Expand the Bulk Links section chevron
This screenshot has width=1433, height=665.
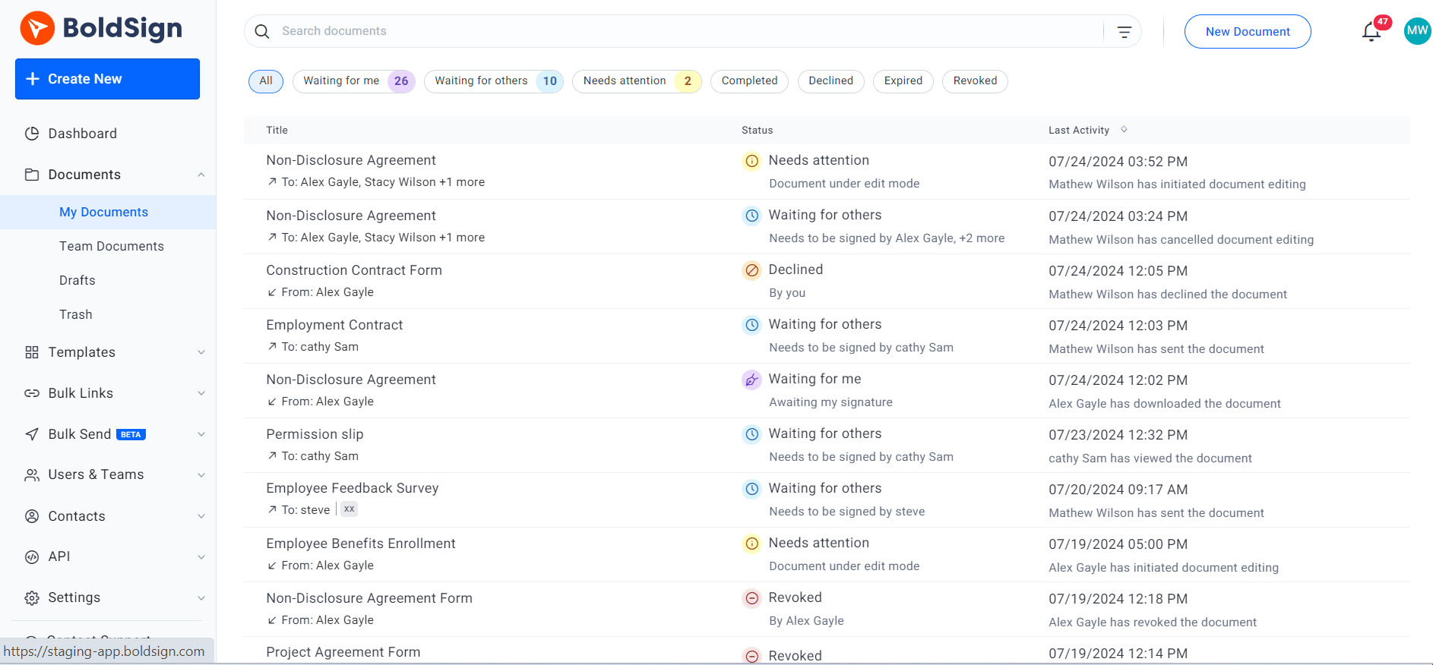201,393
